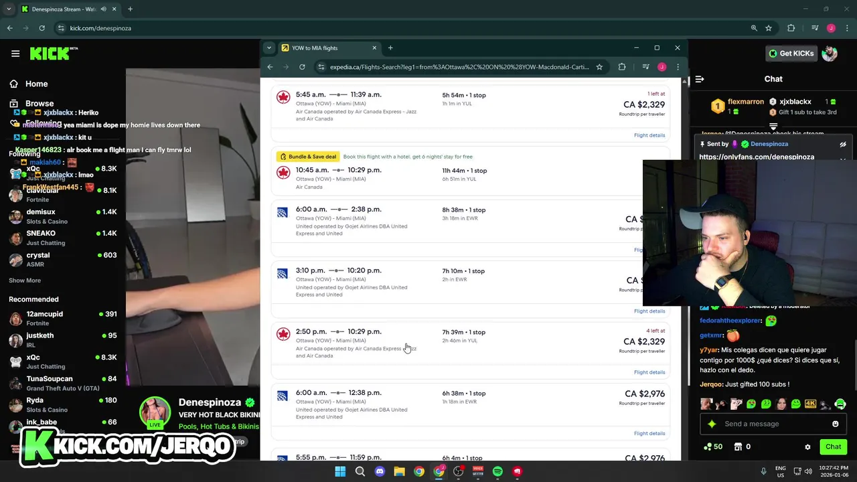
Task: Open Flight details for 2:50 p.m. flight
Action: click(649, 372)
